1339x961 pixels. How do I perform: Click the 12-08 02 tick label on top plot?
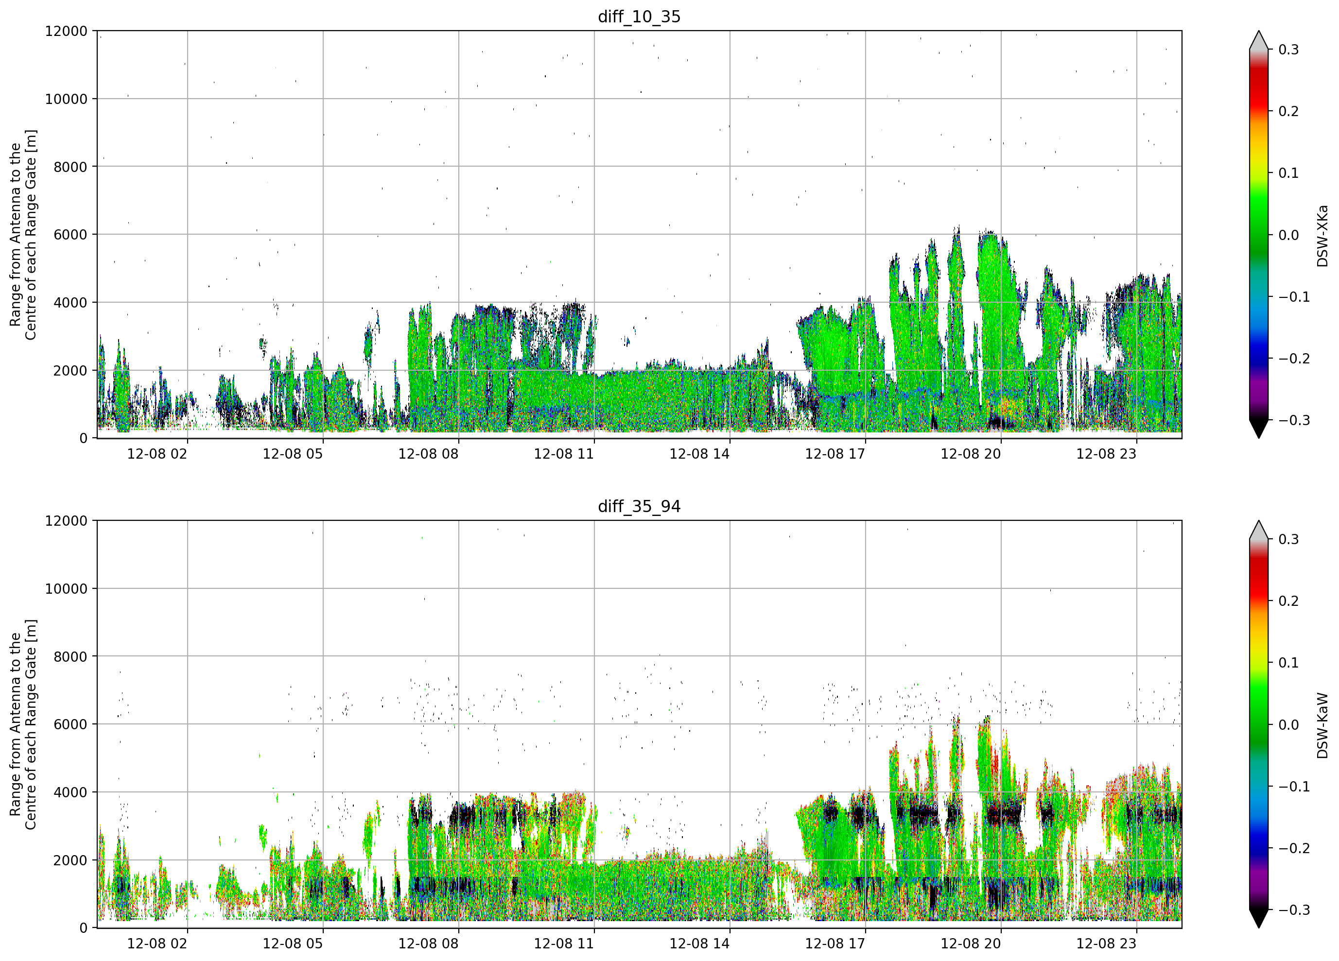pos(157,454)
